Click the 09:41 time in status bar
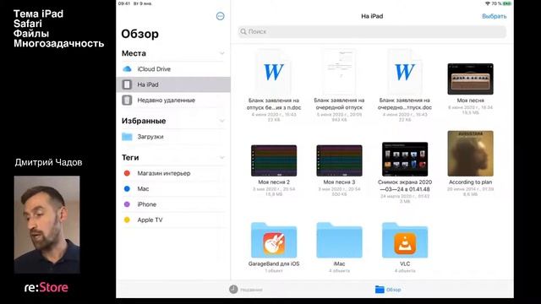The height and width of the screenshot is (304, 541). (124, 3)
